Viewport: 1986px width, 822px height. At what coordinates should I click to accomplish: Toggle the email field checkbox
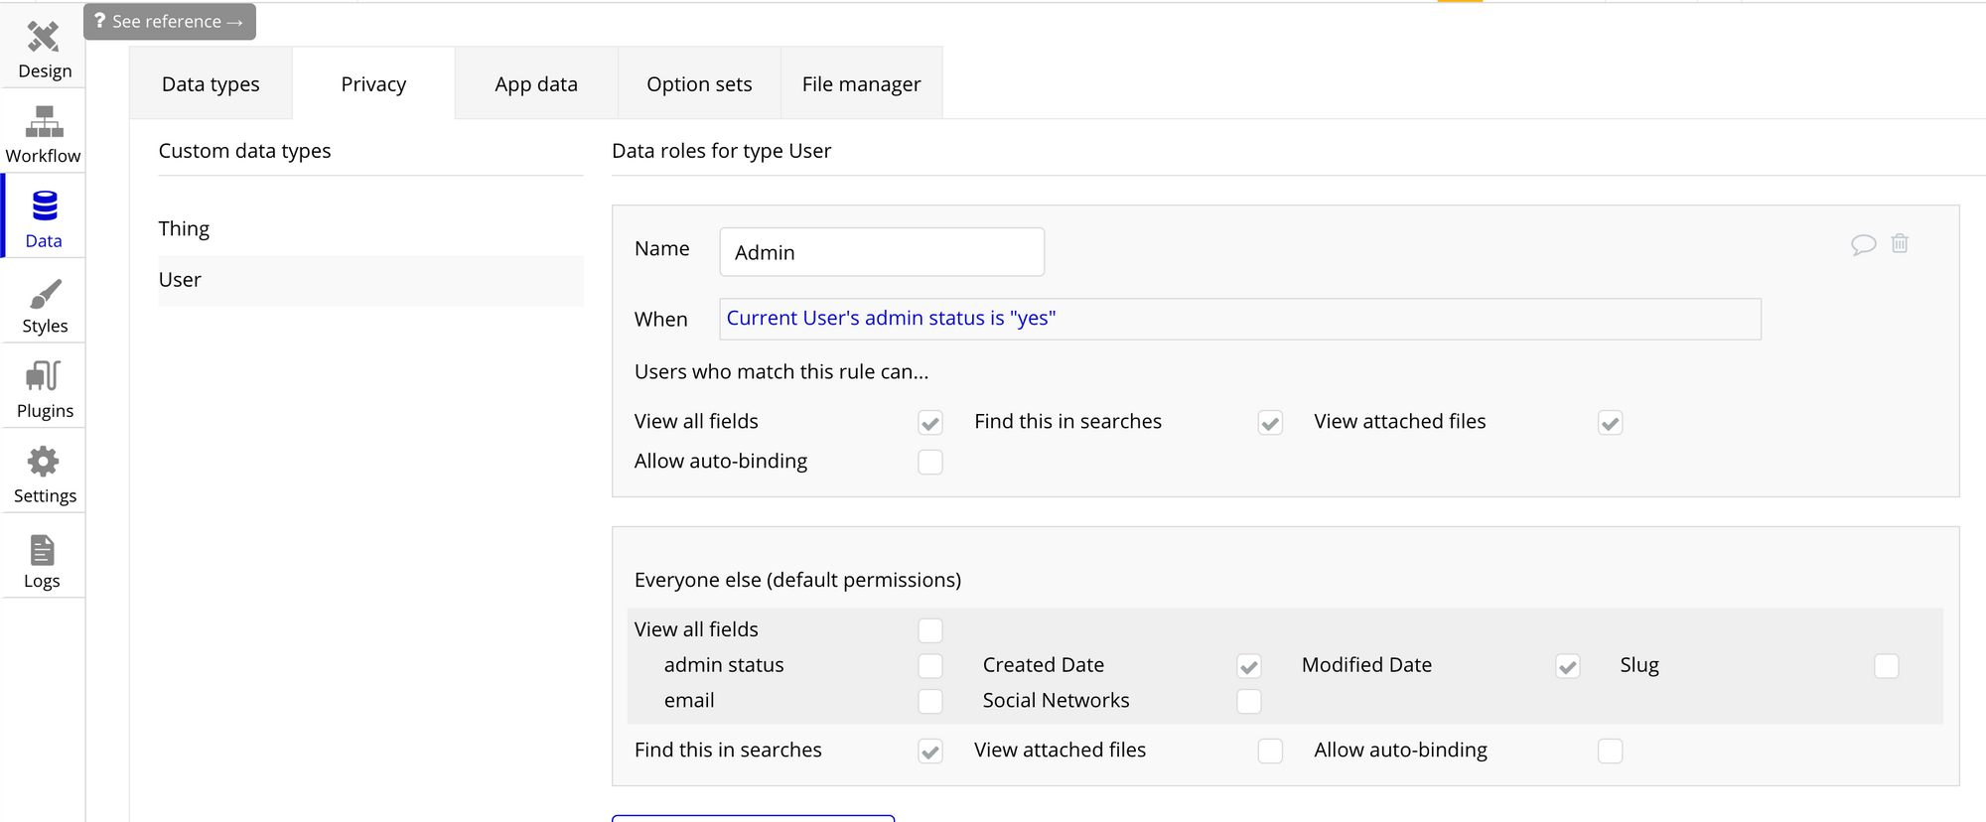click(930, 702)
